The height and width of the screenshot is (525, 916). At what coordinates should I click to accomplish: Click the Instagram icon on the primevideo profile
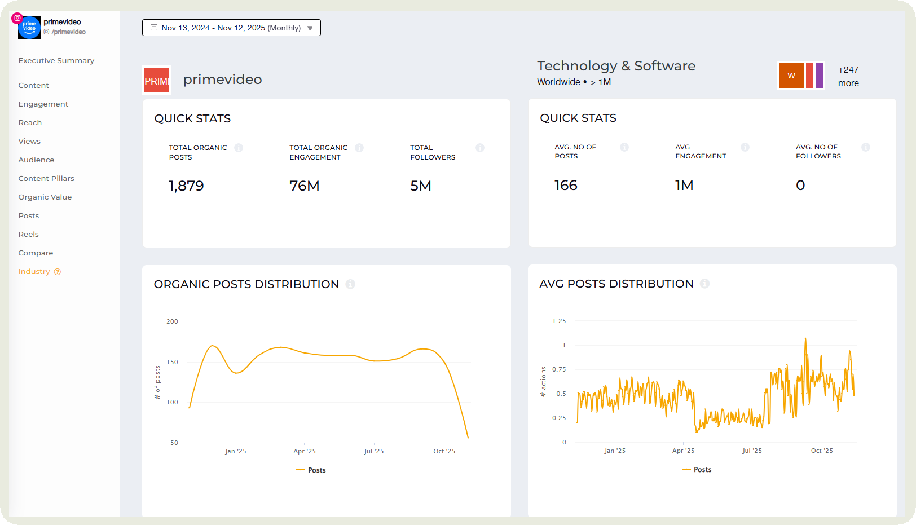[17, 18]
